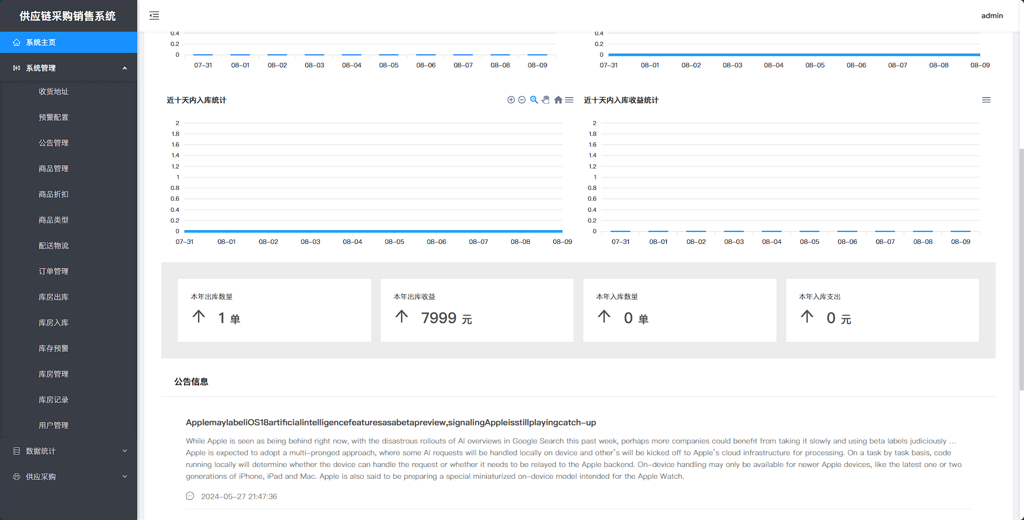Expand the 数据统计 submenu arrow
The image size is (1024, 520).
(125, 451)
